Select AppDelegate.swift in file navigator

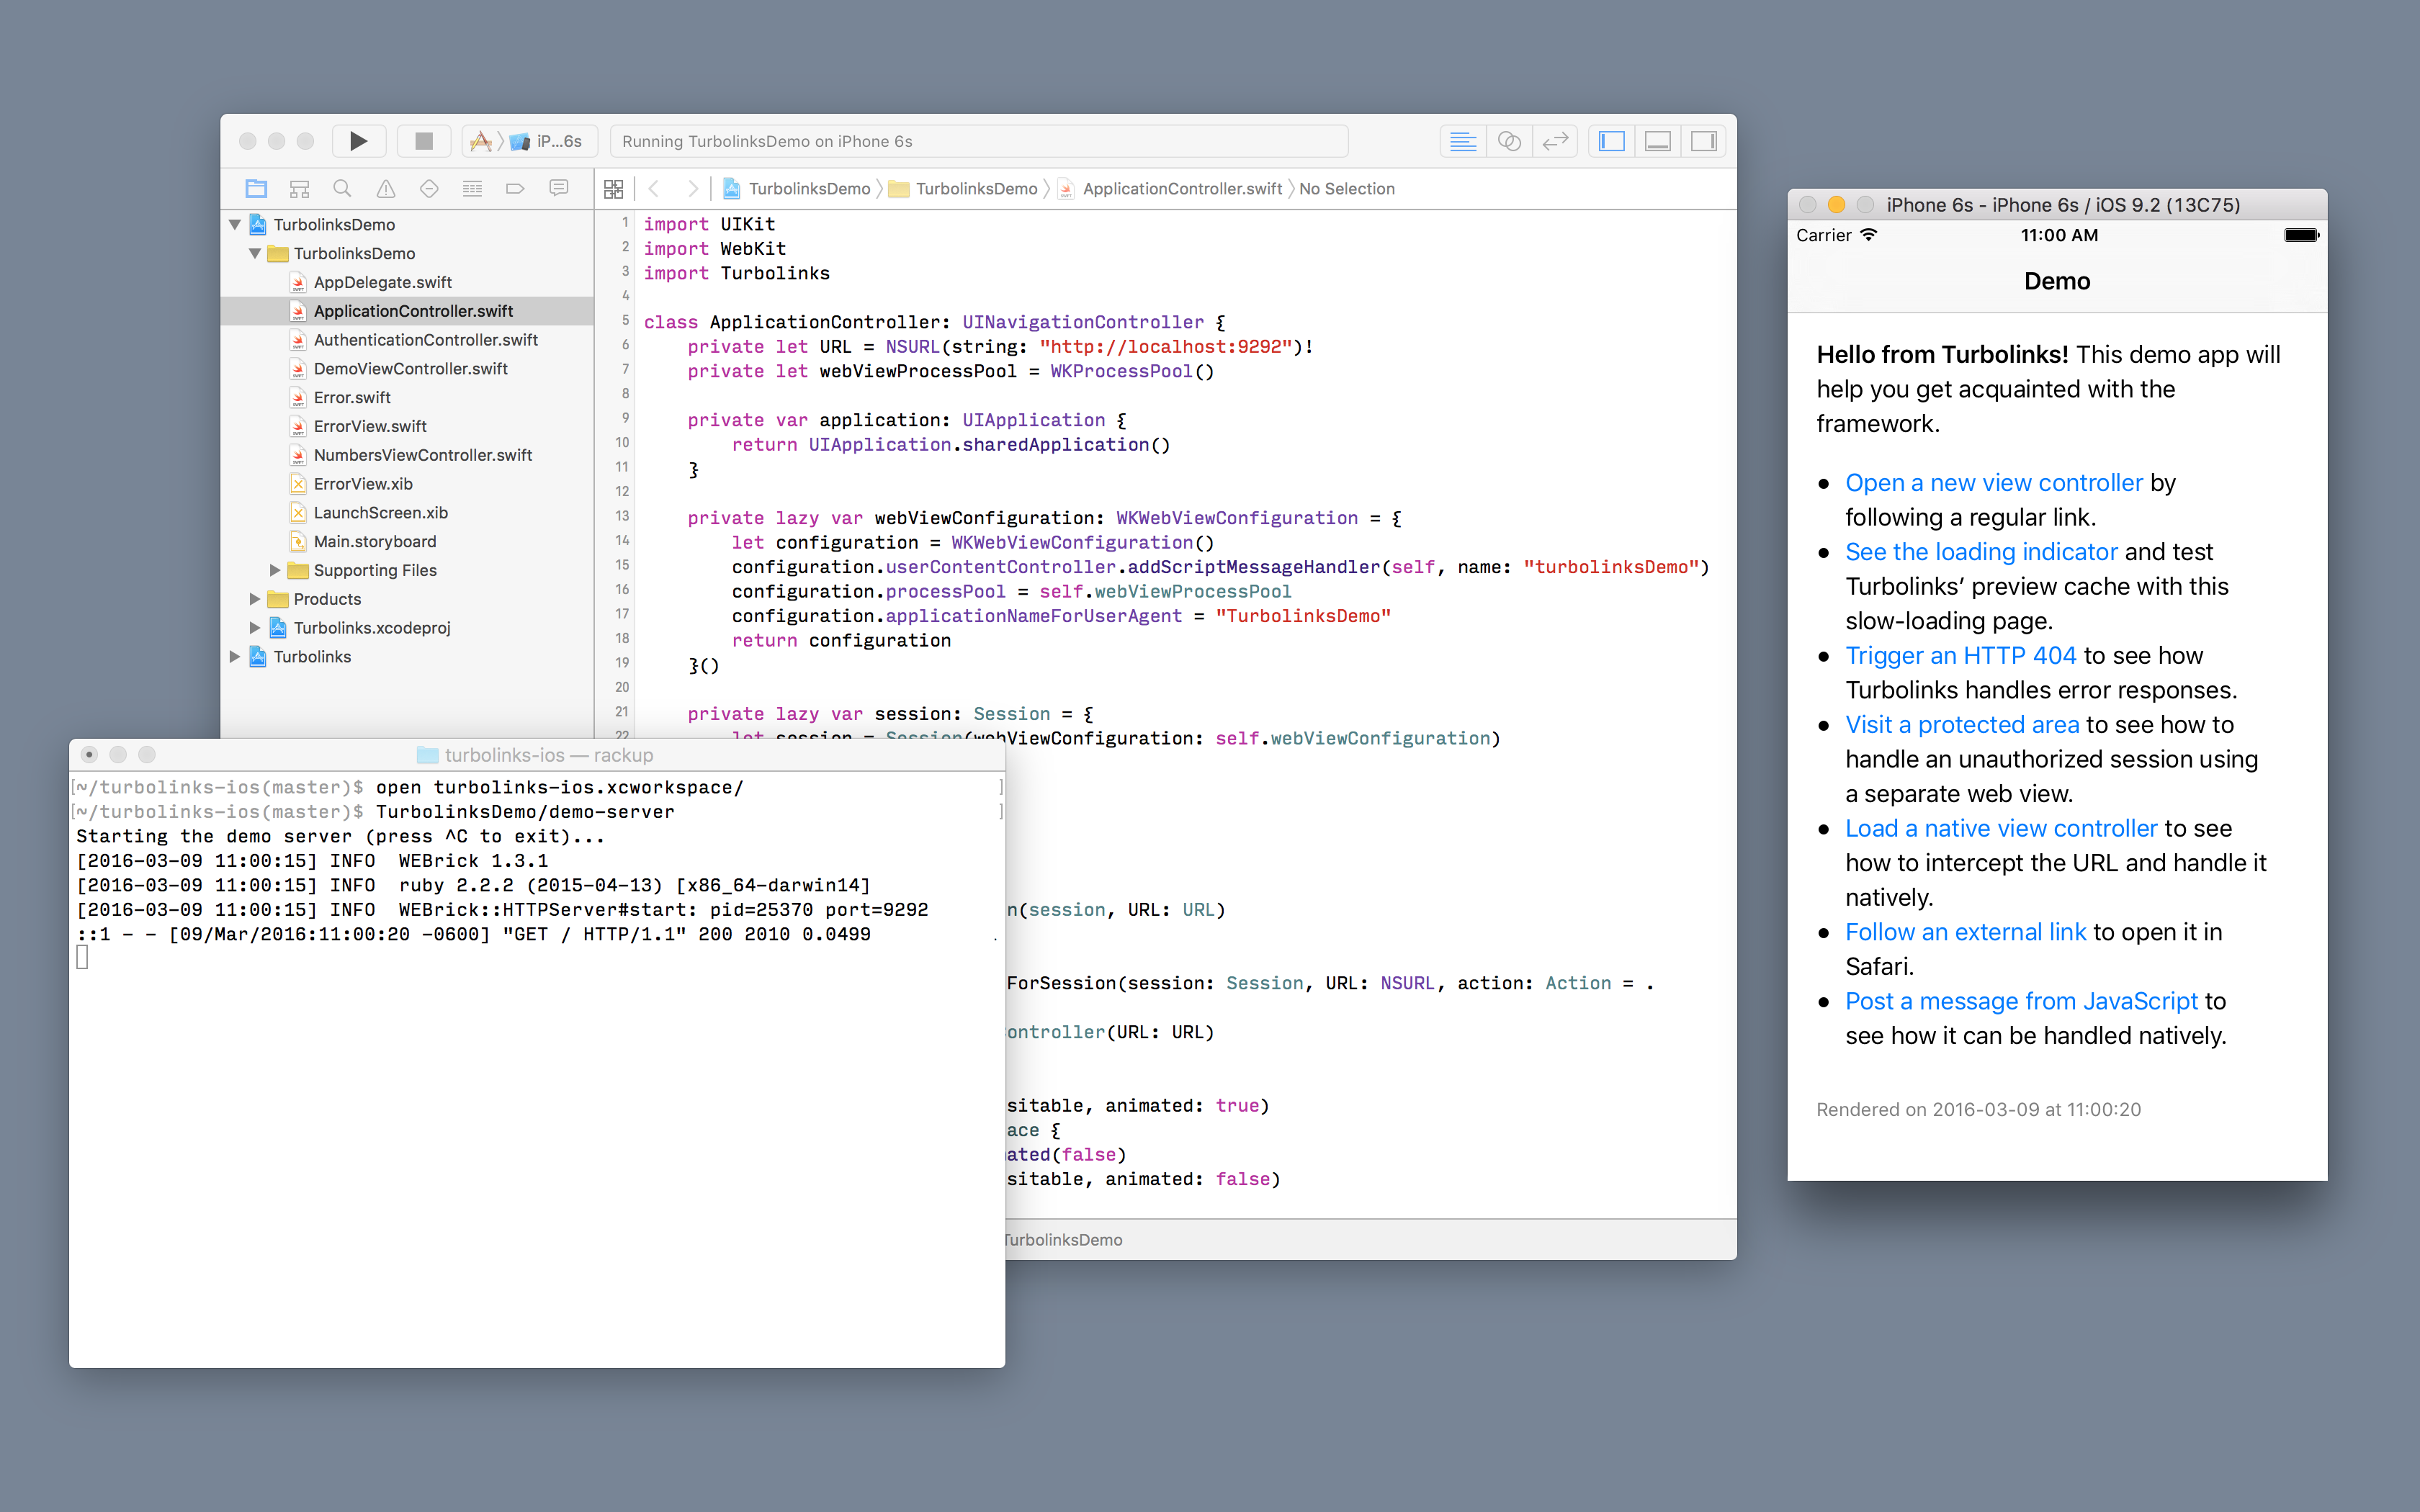coord(382,282)
